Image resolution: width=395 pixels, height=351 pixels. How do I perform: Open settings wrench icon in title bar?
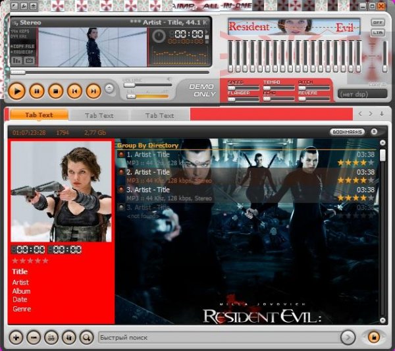coord(24,6)
